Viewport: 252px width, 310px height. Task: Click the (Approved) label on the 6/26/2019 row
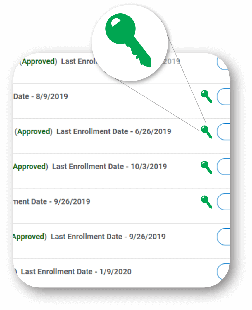click(x=34, y=131)
